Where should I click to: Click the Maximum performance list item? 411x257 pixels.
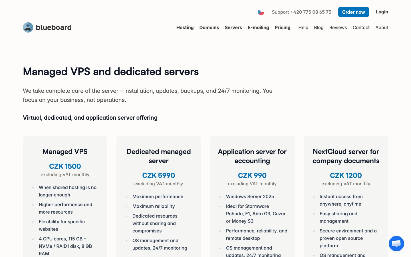pyautogui.click(x=158, y=196)
